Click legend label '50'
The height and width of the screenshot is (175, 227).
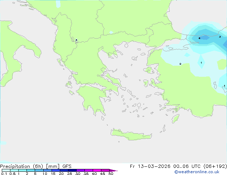[111, 174]
